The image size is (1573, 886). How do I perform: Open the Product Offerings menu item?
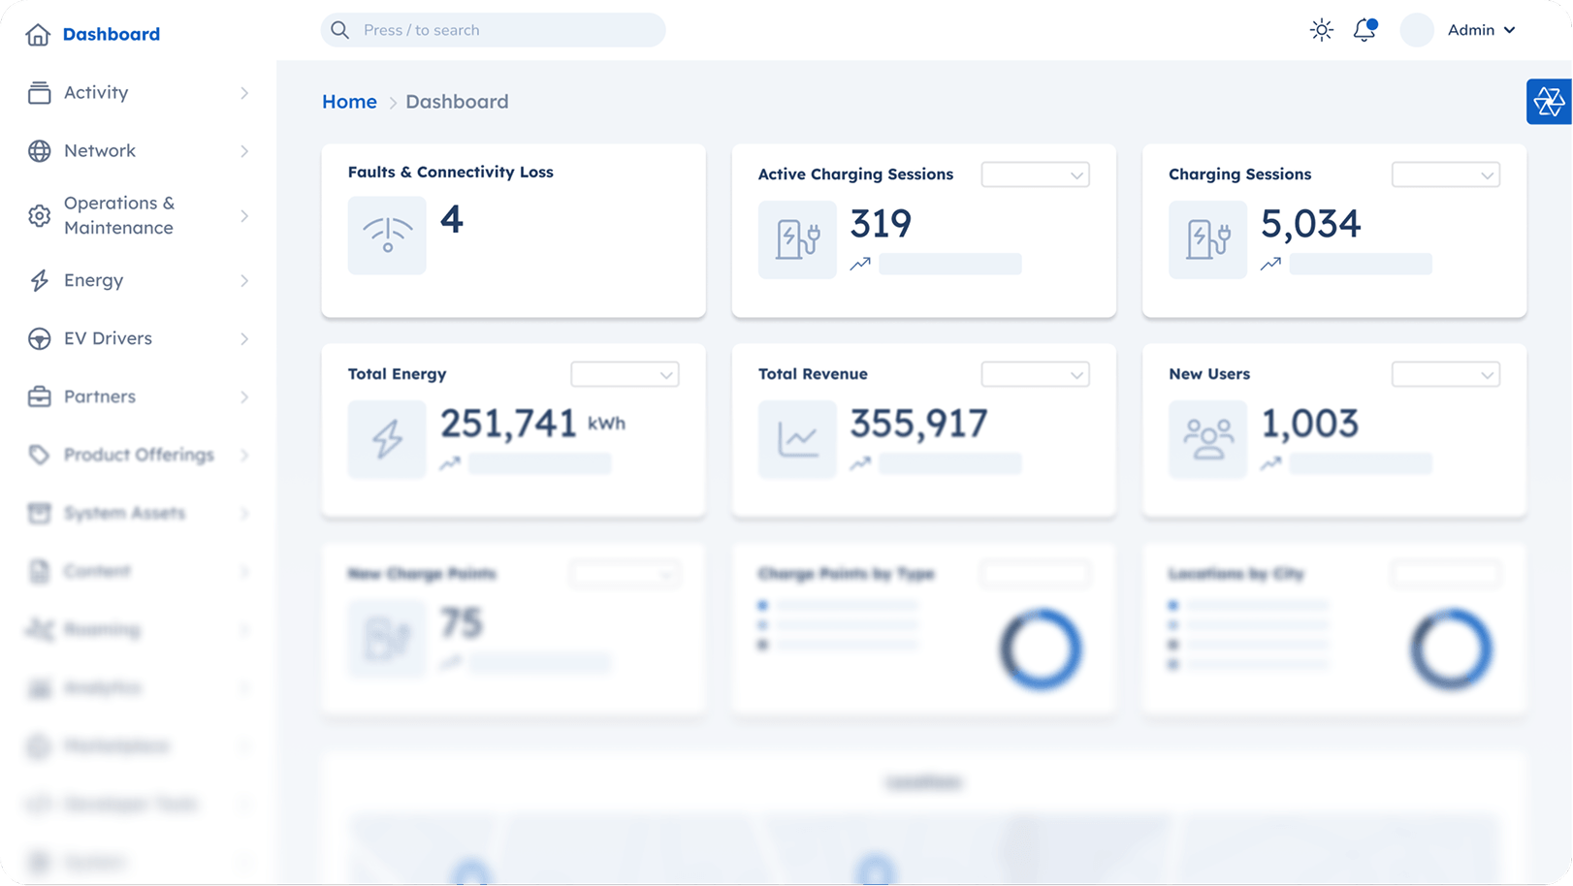pyautogui.click(x=138, y=456)
